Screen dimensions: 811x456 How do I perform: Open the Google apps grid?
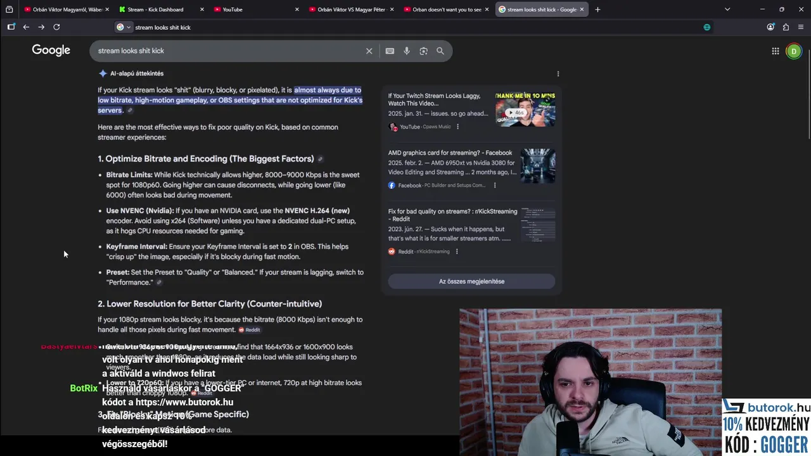click(x=775, y=51)
